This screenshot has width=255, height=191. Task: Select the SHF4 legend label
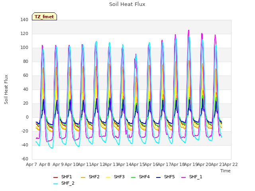144,177
